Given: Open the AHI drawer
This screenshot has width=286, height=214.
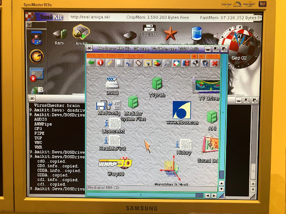Looking at the screenshot, I should 212,120.
